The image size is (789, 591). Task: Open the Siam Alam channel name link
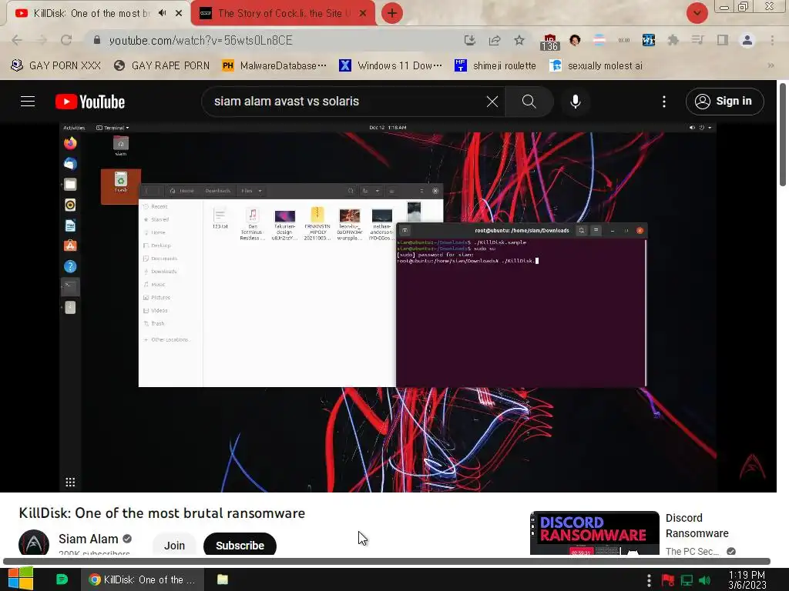pos(88,539)
